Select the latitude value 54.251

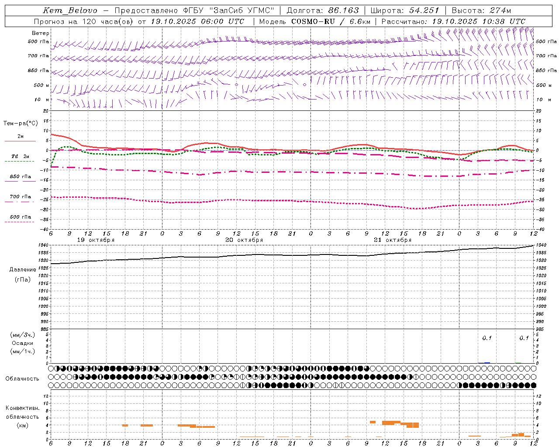pyautogui.click(x=424, y=10)
